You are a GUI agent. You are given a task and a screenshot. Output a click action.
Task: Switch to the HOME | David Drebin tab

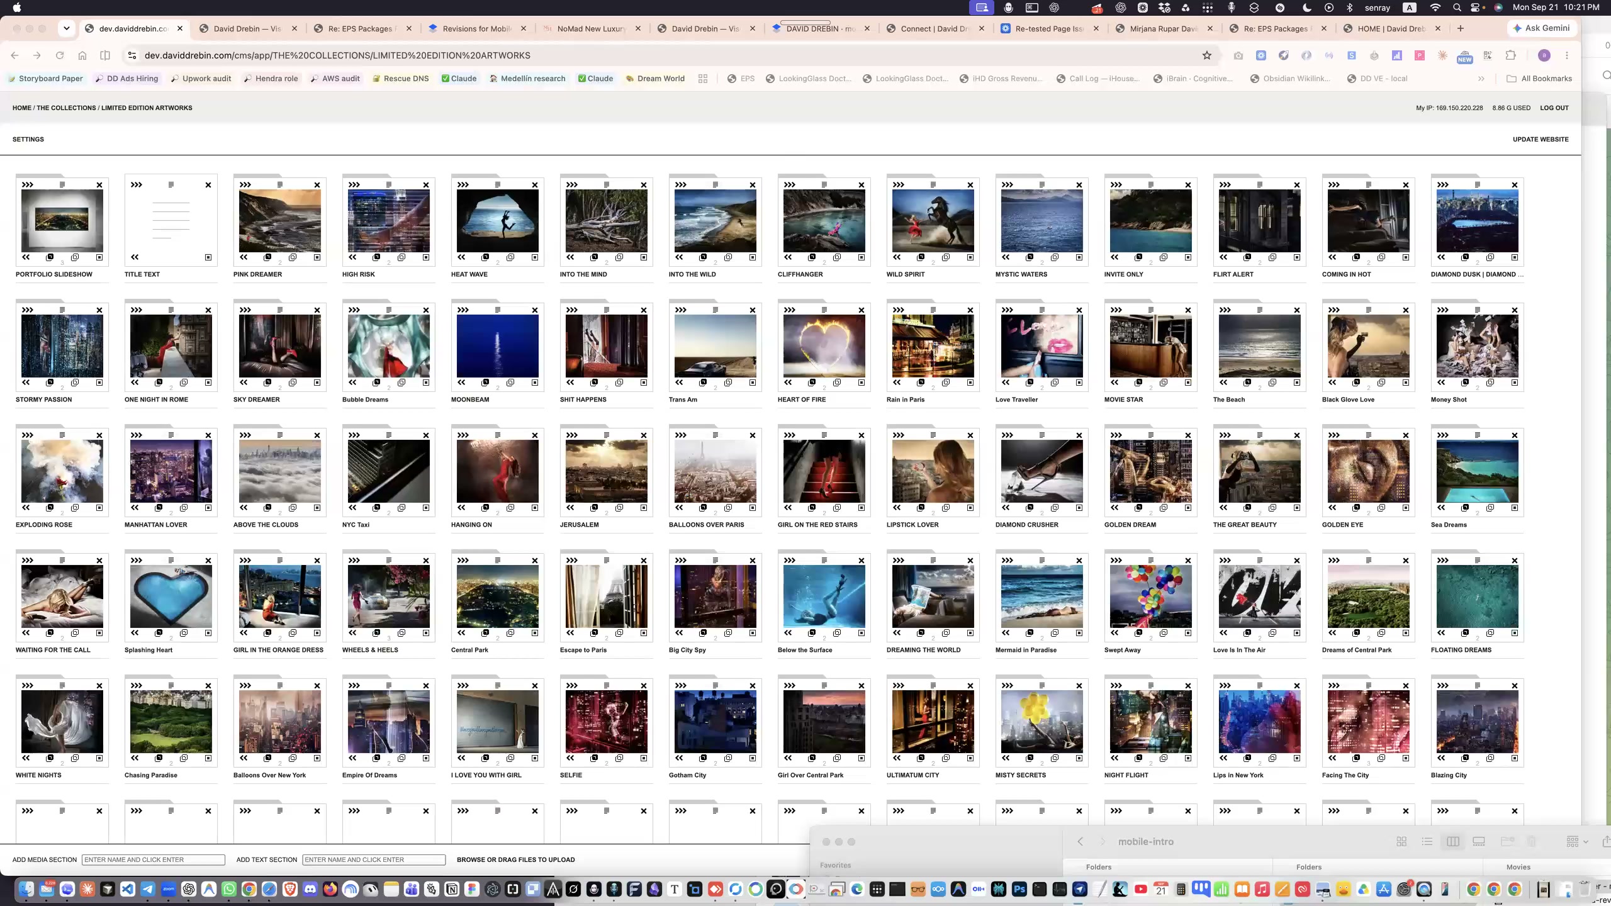pos(1391,28)
